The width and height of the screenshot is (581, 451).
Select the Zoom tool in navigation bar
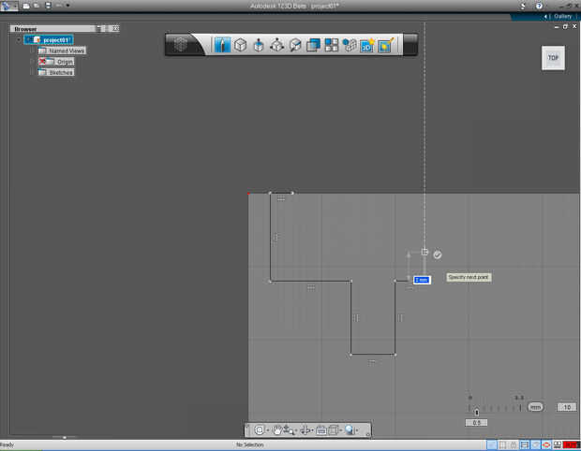click(289, 429)
